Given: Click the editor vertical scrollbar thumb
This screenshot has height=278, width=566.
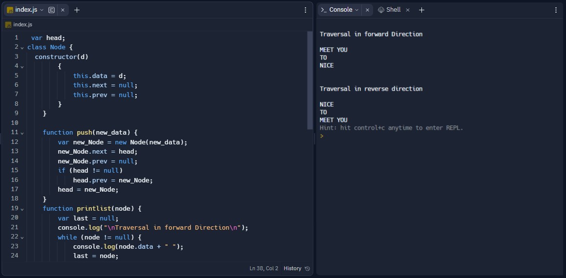Looking at the screenshot, I should 310,80.
